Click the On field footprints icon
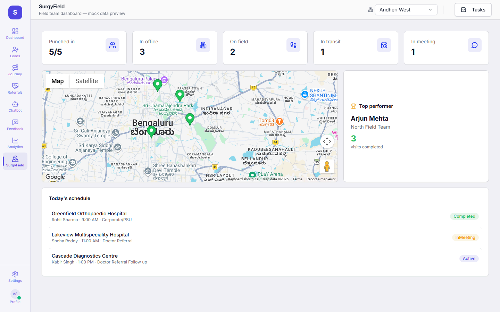 (293, 45)
